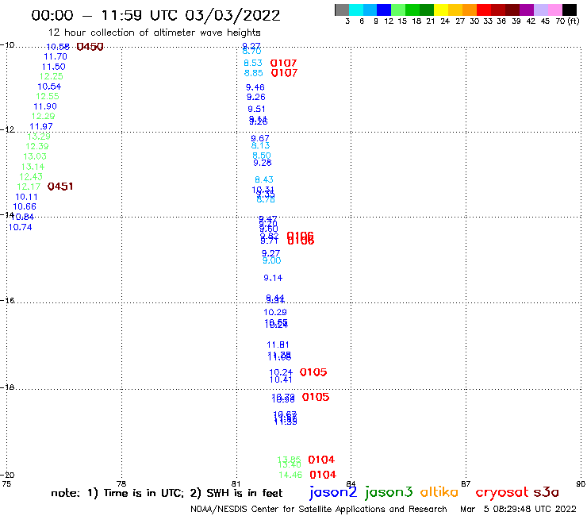587x516 pixels.
Task: Click the 's3a' satellite legend label
Action: (546, 492)
